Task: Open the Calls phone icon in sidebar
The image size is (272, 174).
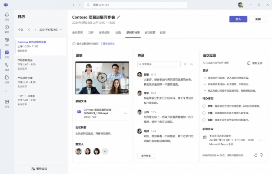Action: (x=7, y=65)
